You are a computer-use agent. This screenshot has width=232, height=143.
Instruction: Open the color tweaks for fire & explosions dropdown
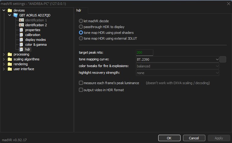pos(177,66)
